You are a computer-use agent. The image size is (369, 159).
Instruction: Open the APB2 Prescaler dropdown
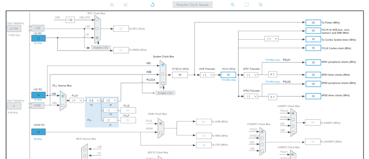click(251, 96)
